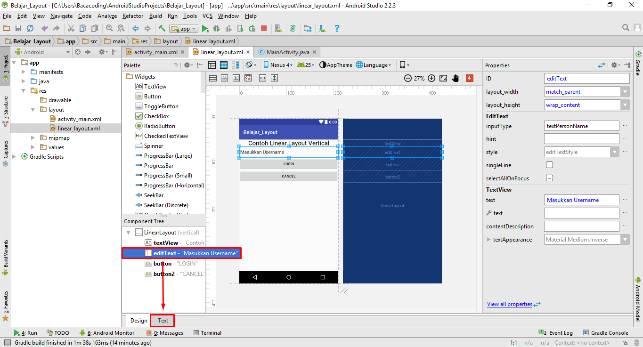Screen dimensions: 643x347
Task: Toggle Blueprint mode in the editor toolbar
Action: 223,65
